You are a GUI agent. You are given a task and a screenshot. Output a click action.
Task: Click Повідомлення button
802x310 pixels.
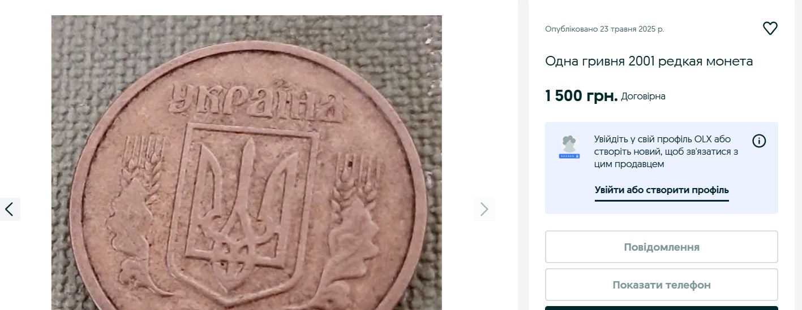tap(661, 247)
